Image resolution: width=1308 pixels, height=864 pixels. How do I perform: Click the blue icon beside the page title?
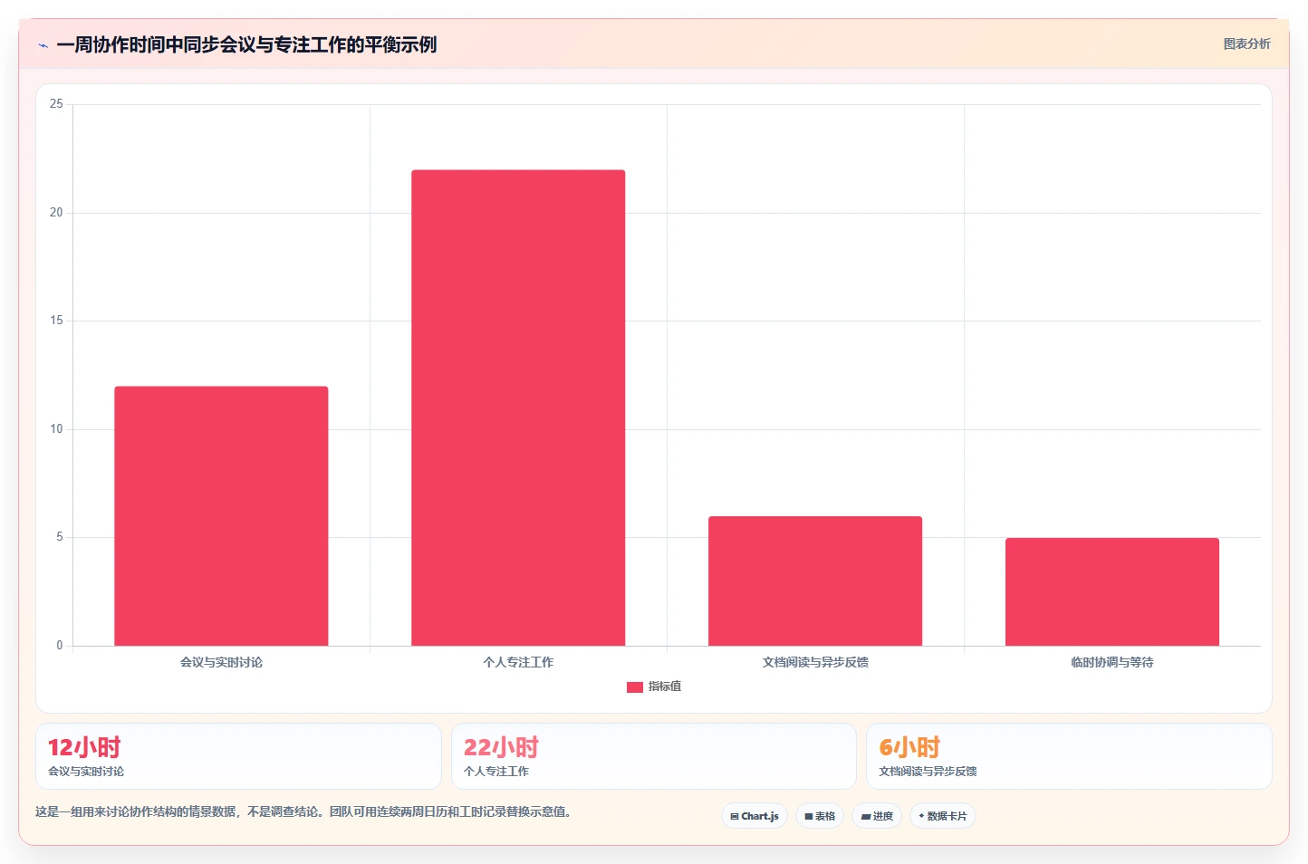43,45
